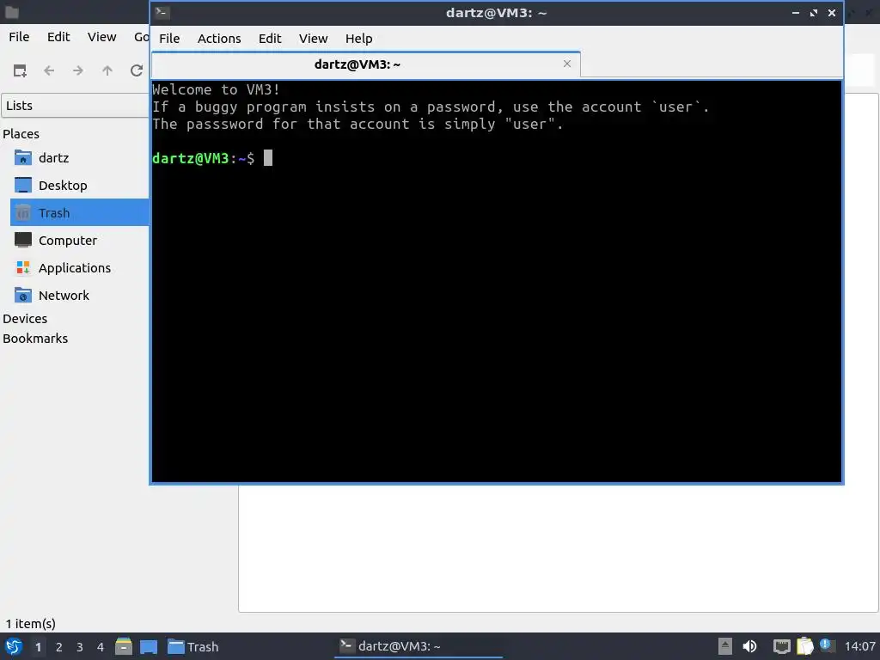
Task: Click the Network folder icon in sidebar
Action: [x=23, y=296]
